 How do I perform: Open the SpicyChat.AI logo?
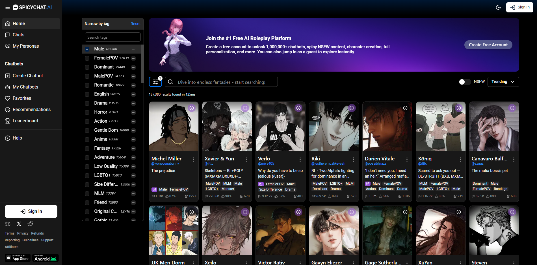click(32, 7)
